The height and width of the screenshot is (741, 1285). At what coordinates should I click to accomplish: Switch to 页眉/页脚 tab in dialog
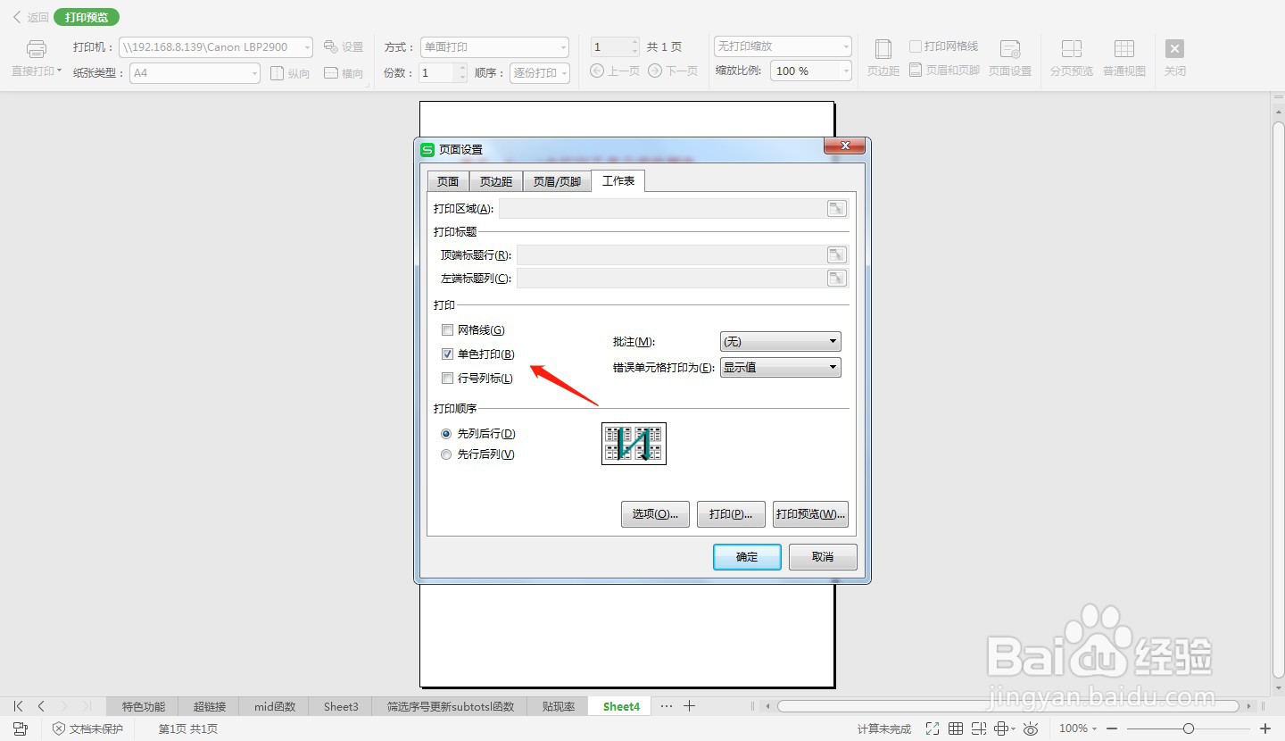point(557,181)
